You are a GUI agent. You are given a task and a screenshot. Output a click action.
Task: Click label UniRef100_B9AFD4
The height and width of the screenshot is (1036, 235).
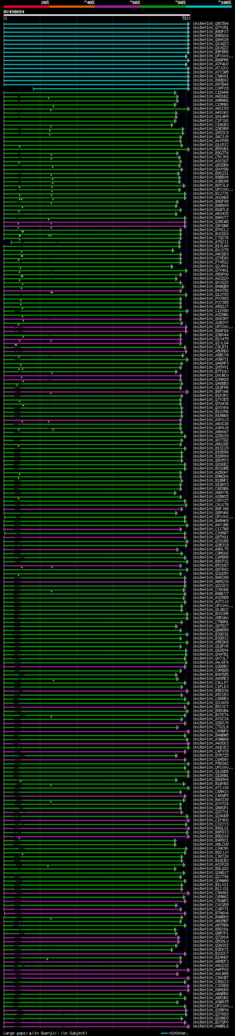[210, 331]
